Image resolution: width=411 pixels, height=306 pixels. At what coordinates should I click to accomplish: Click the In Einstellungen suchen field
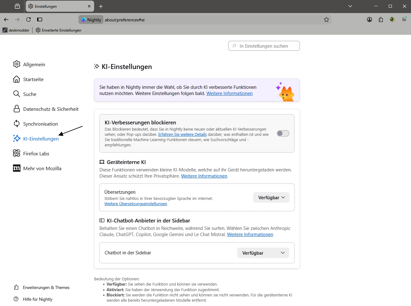(x=264, y=46)
